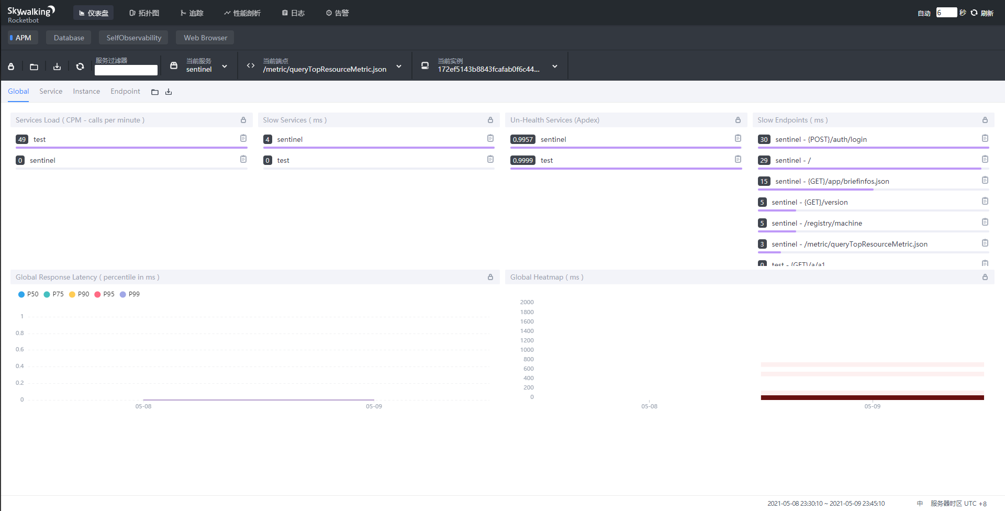The image size is (1005, 511).
Task: Toggle lock on Services Load panel
Action: [x=243, y=120]
